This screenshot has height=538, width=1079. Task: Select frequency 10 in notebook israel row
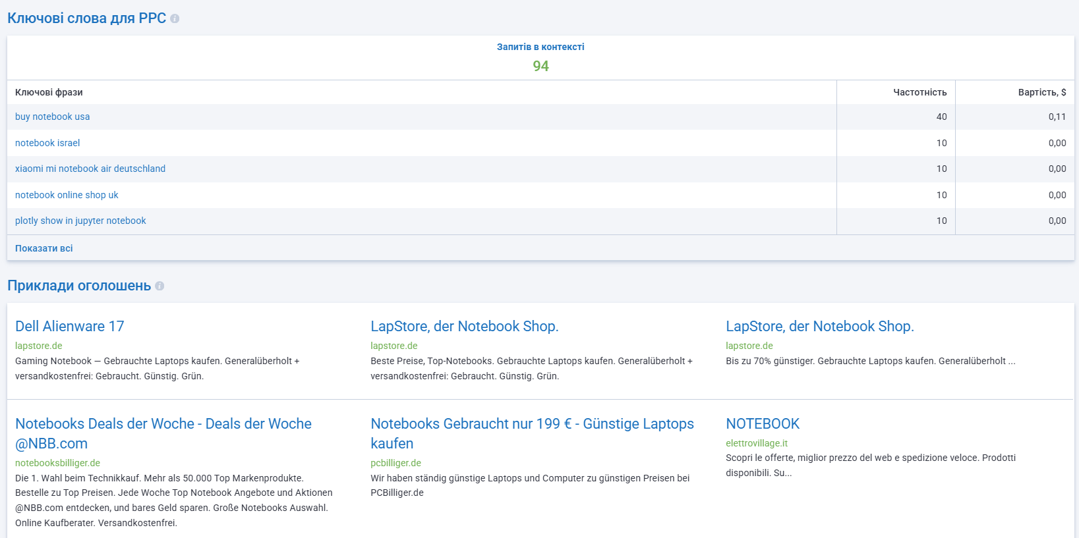click(x=941, y=143)
